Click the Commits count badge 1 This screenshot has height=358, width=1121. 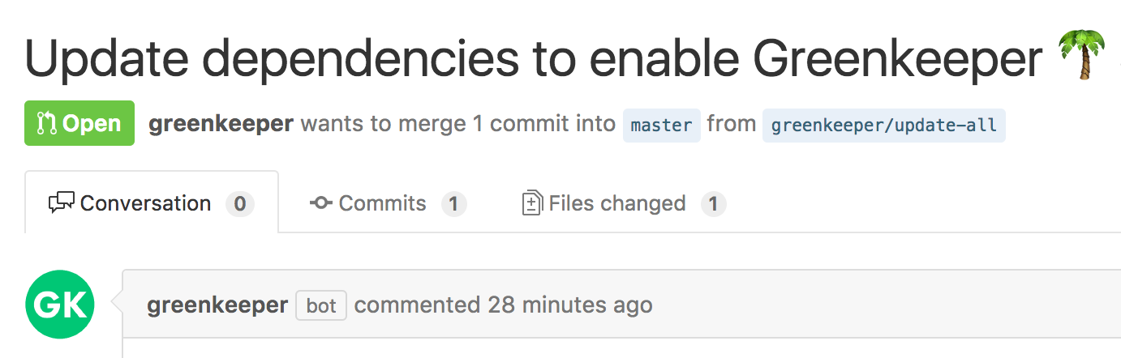click(x=454, y=203)
